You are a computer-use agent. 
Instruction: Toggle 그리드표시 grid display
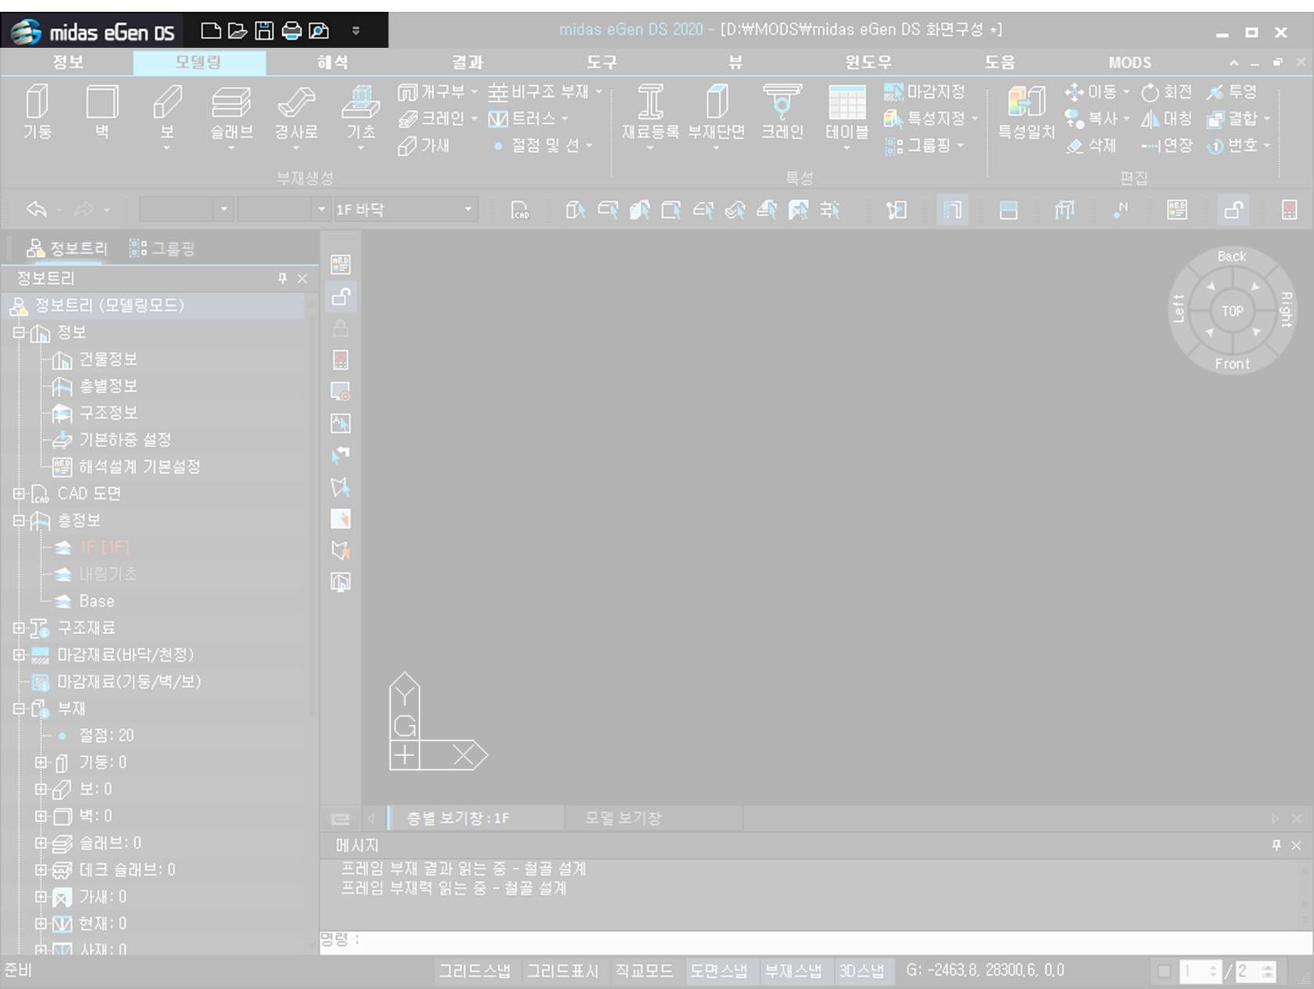(x=563, y=971)
